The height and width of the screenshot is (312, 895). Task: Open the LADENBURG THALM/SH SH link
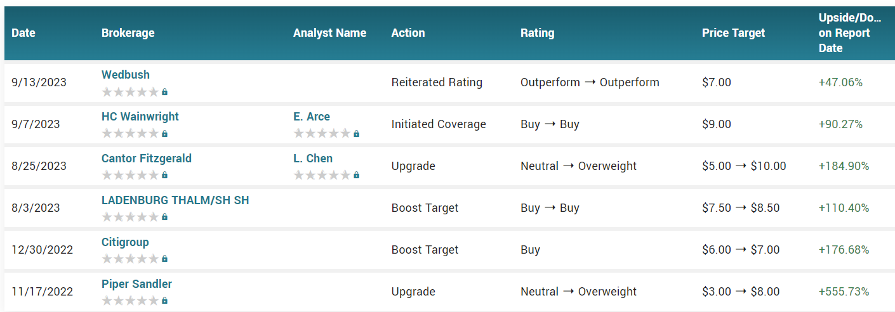coord(175,200)
